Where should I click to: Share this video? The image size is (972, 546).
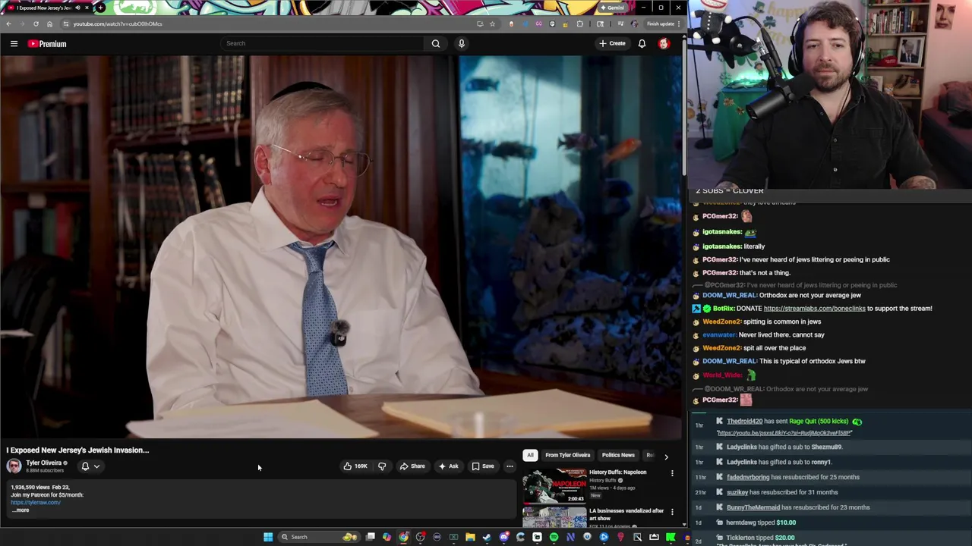(x=412, y=466)
